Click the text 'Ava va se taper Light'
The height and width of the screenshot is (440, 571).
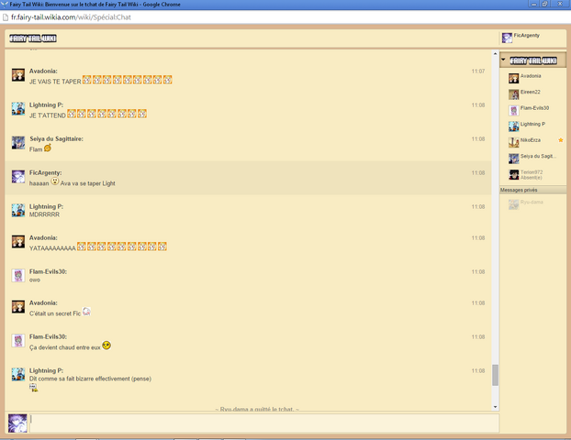click(x=88, y=183)
